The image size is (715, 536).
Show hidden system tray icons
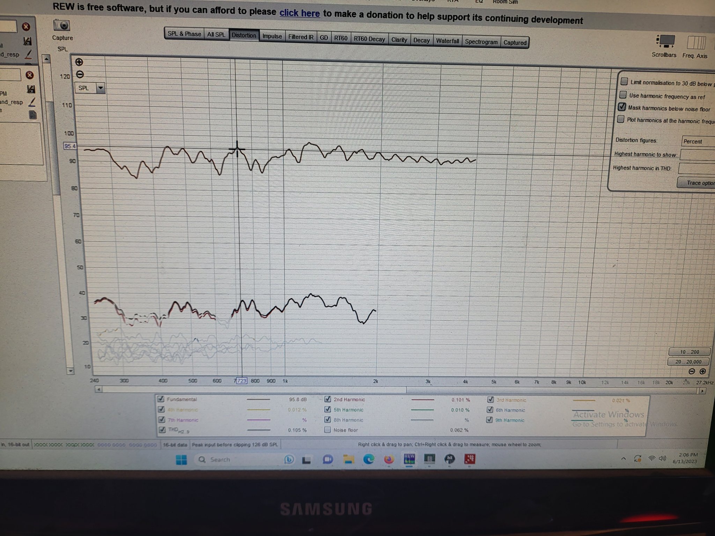623,459
